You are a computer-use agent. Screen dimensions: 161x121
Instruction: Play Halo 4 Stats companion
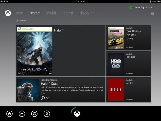(x=45, y=98)
